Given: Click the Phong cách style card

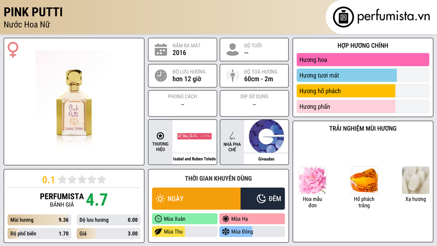Looking at the screenshot, I should pyautogui.click(x=183, y=103).
